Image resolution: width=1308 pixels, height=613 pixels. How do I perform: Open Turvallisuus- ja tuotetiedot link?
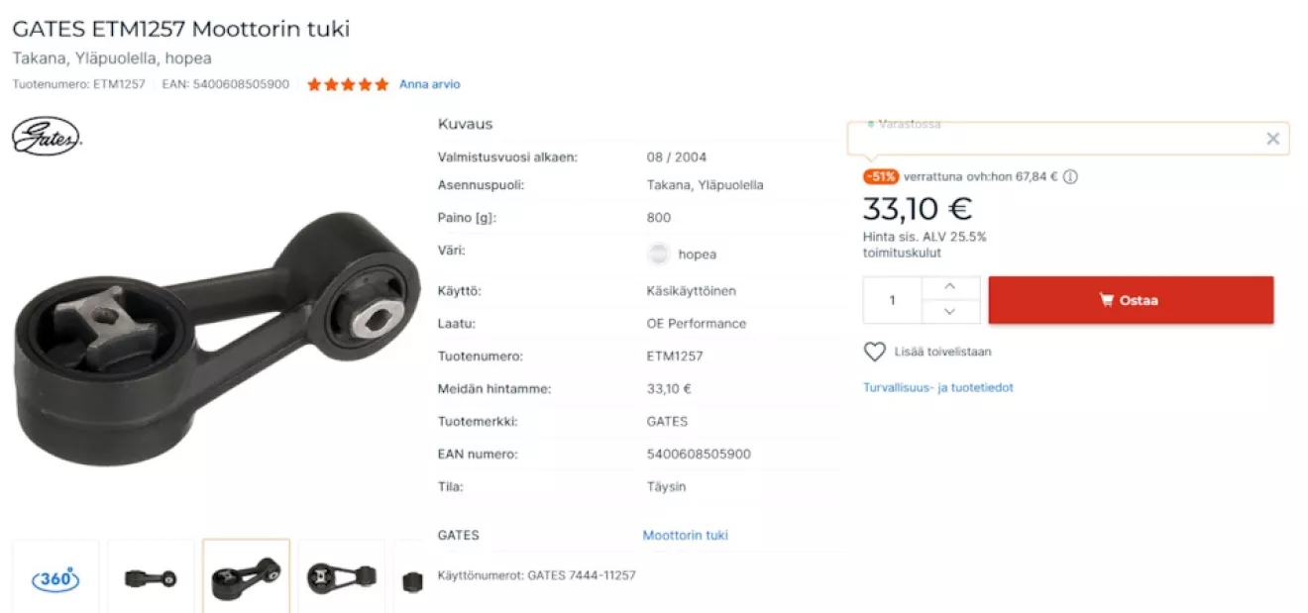938,387
